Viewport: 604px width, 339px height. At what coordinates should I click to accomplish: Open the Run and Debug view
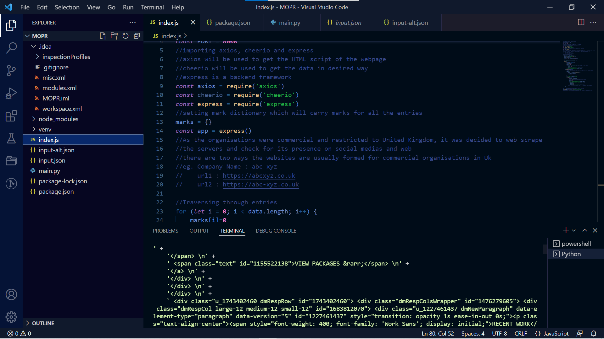click(11, 93)
